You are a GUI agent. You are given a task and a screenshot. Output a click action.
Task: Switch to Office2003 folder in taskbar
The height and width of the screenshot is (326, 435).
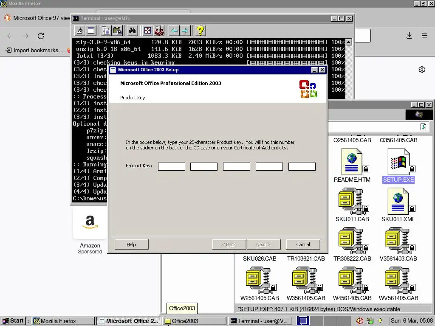(194, 321)
